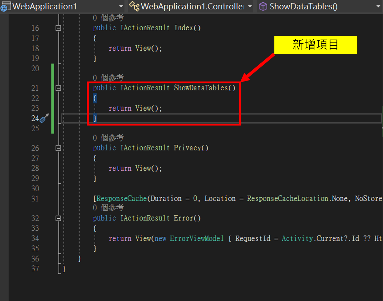The height and width of the screenshot is (301, 383).
Task: Open the WebApplication1.Controllers type dropdown
Action: pyautogui.click(x=249, y=6)
